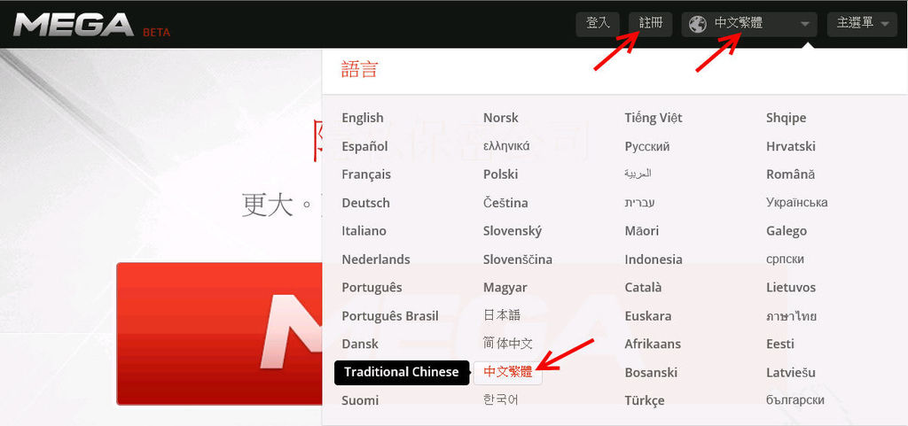This screenshot has height=426, width=908.
Task: Choose Português language option
Action: click(372, 288)
